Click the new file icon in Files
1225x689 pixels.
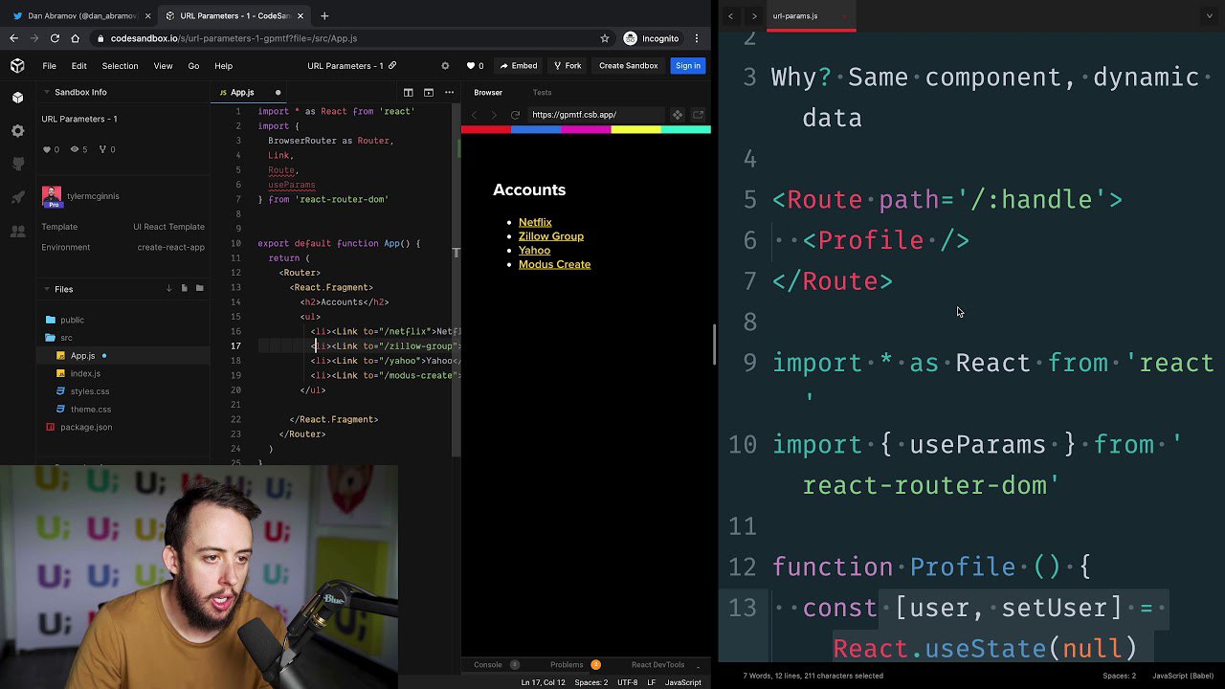pyautogui.click(x=184, y=288)
